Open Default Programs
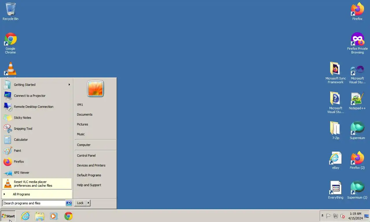370x222 pixels. [95, 175]
